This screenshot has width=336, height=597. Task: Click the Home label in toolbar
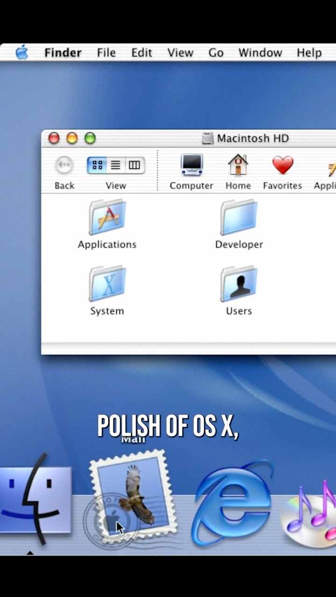238,186
